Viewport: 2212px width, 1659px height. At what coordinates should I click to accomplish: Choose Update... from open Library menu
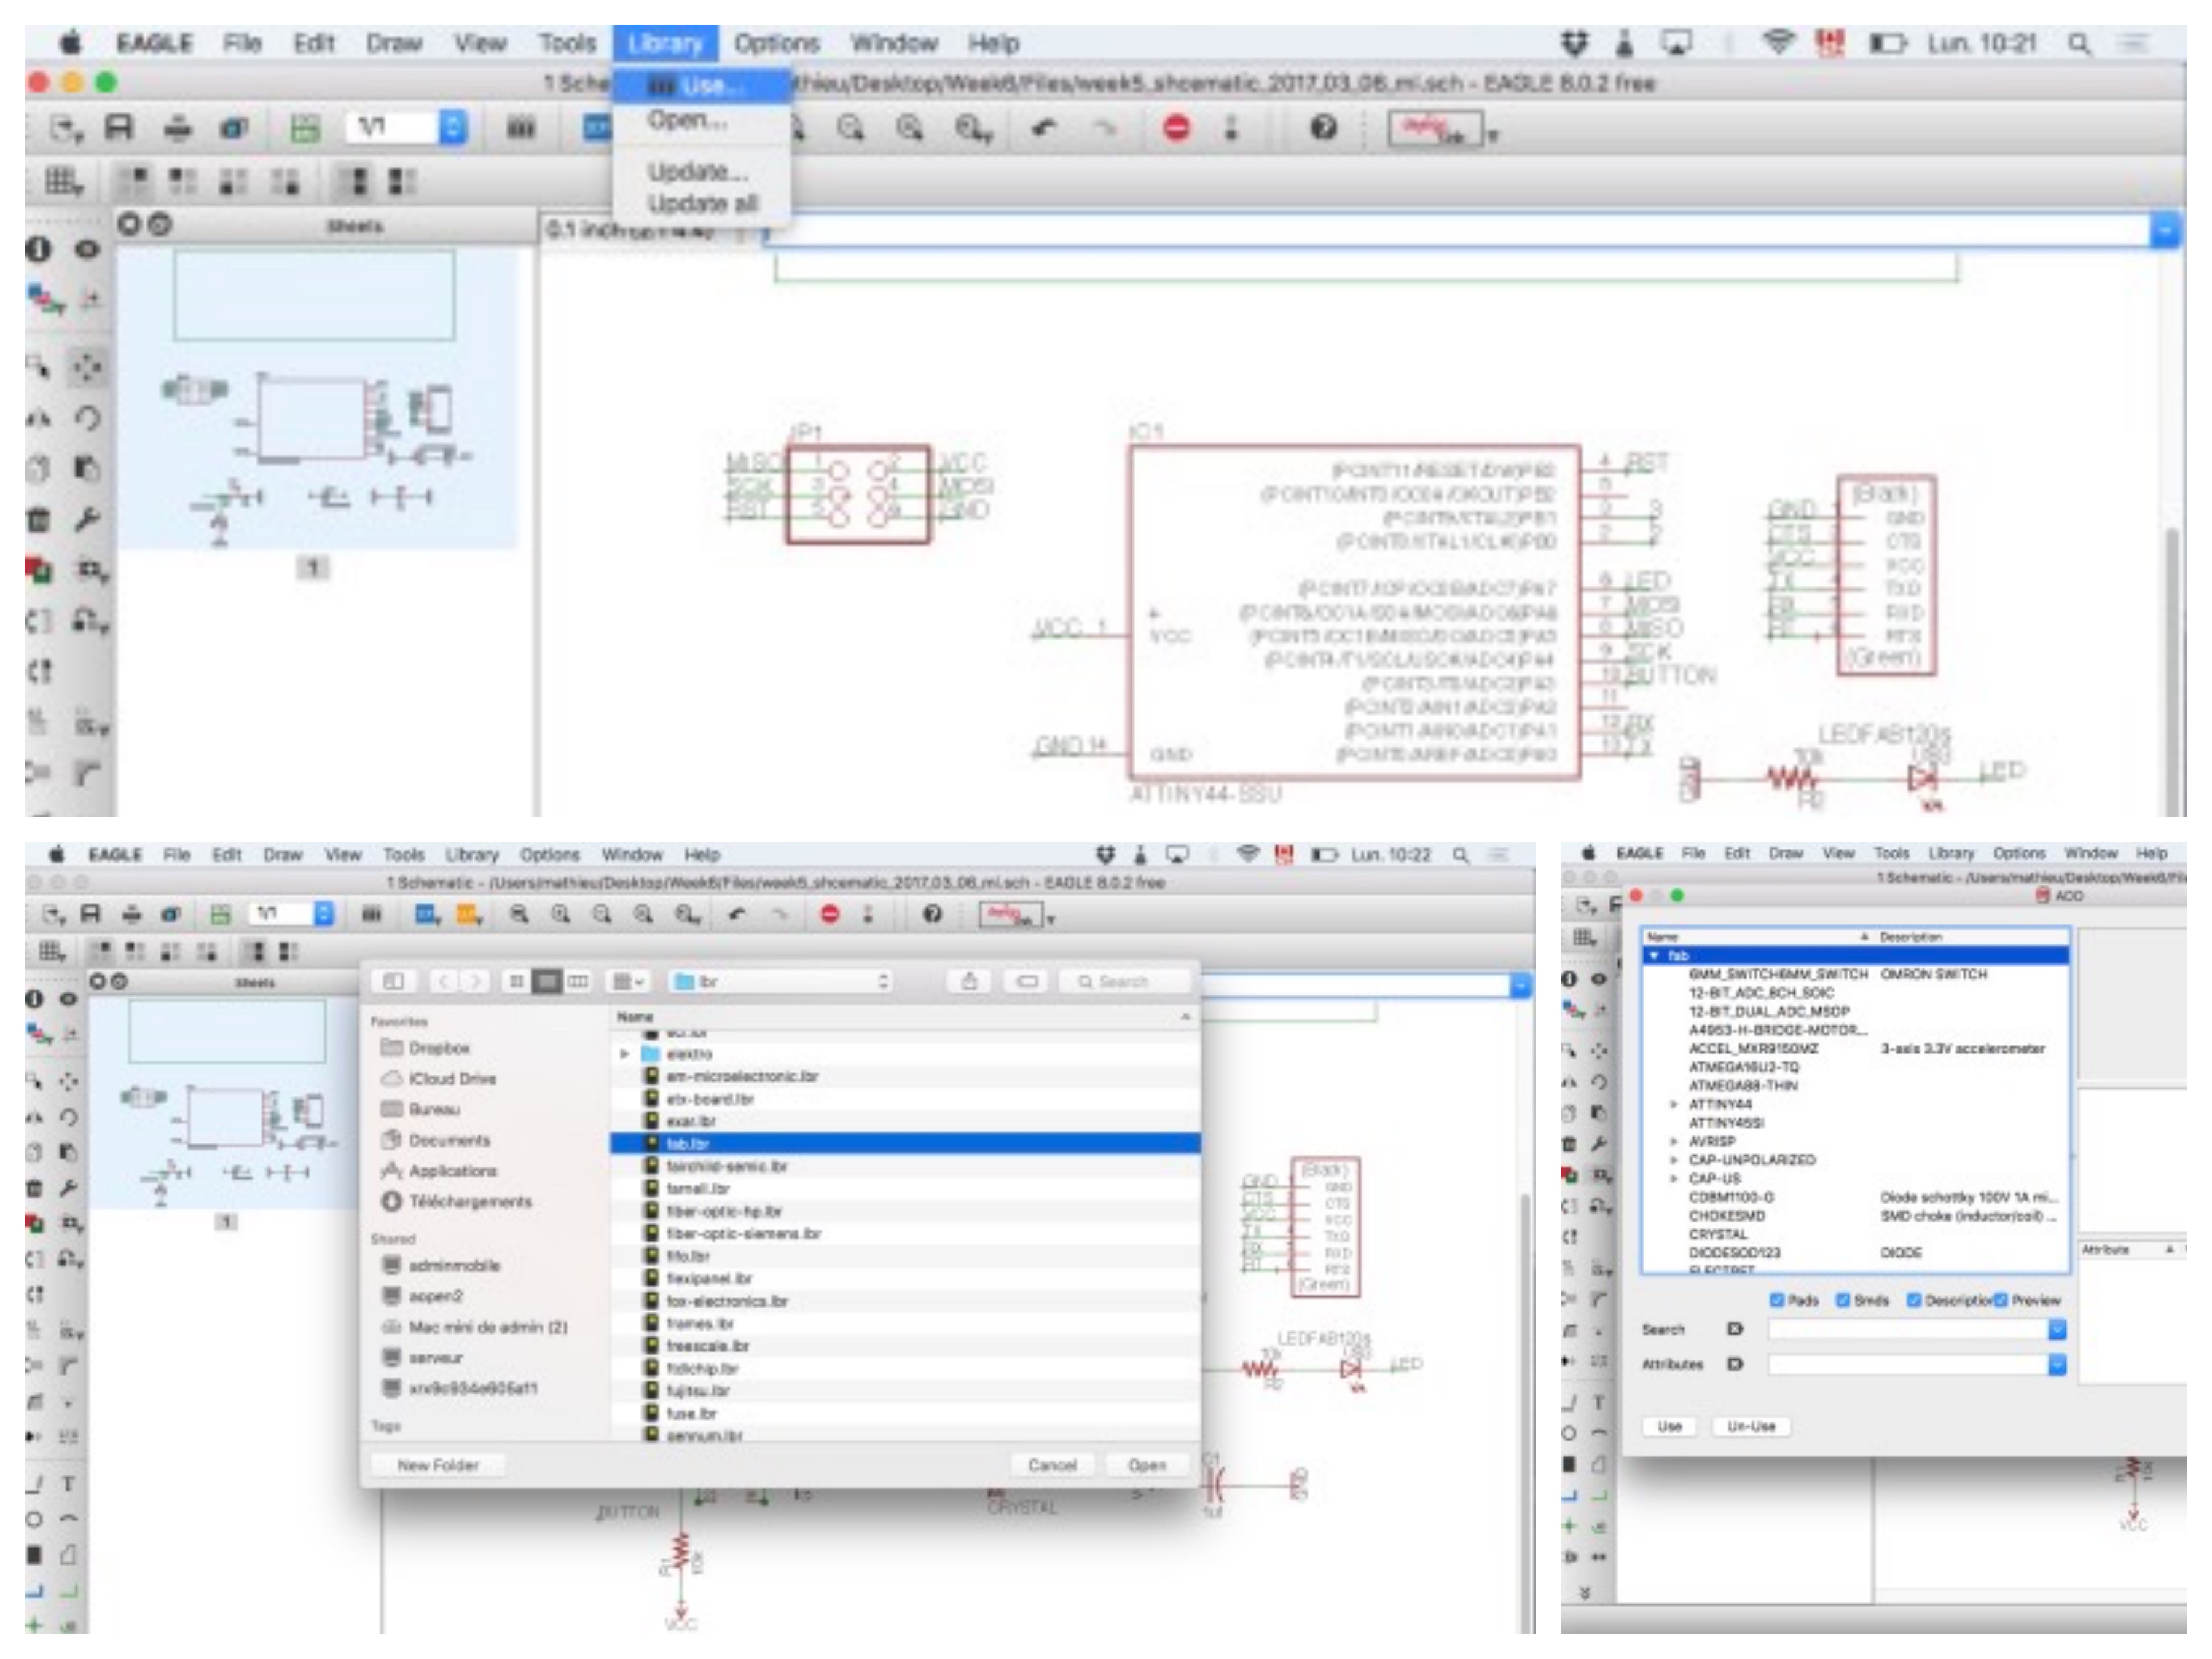pos(701,171)
